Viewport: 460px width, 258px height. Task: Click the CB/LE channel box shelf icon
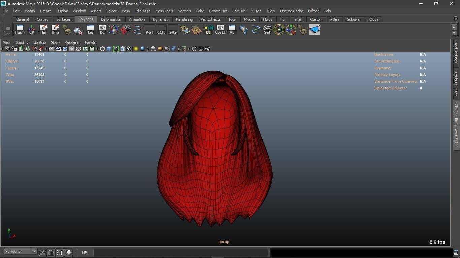pos(220,30)
